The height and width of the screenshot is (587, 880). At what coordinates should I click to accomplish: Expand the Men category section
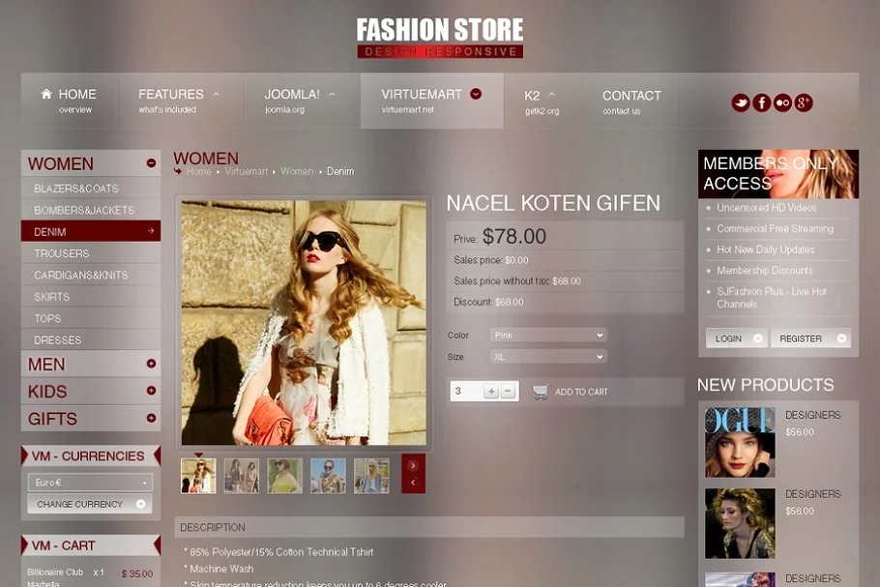tap(151, 364)
